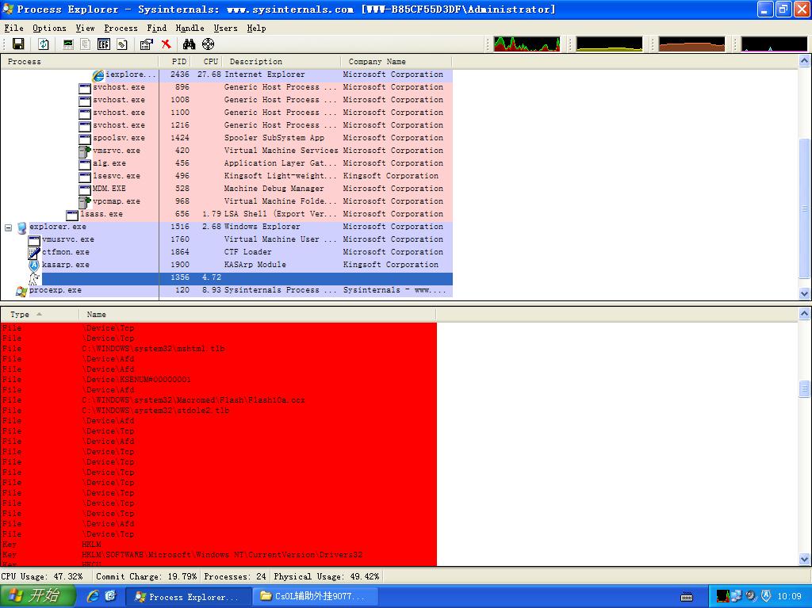
Task: Click the red X Kill Process icon
Action: (x=166, y=44)
